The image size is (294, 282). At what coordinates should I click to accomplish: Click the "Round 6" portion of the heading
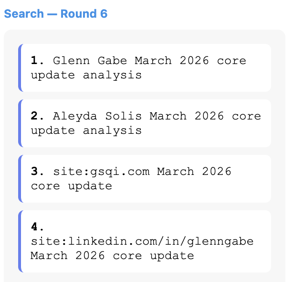84,14
